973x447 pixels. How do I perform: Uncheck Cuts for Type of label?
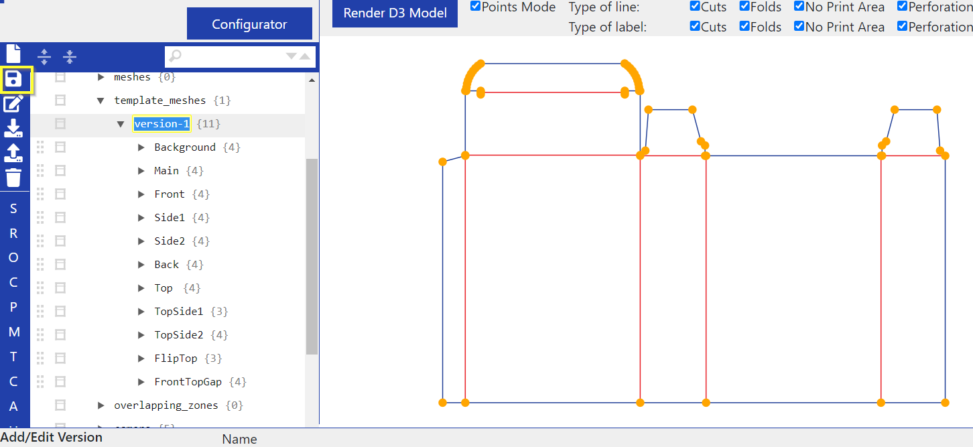695,27
